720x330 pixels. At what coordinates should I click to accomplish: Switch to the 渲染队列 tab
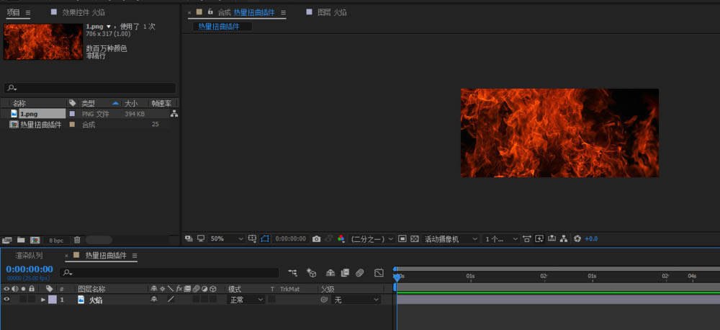29,256
